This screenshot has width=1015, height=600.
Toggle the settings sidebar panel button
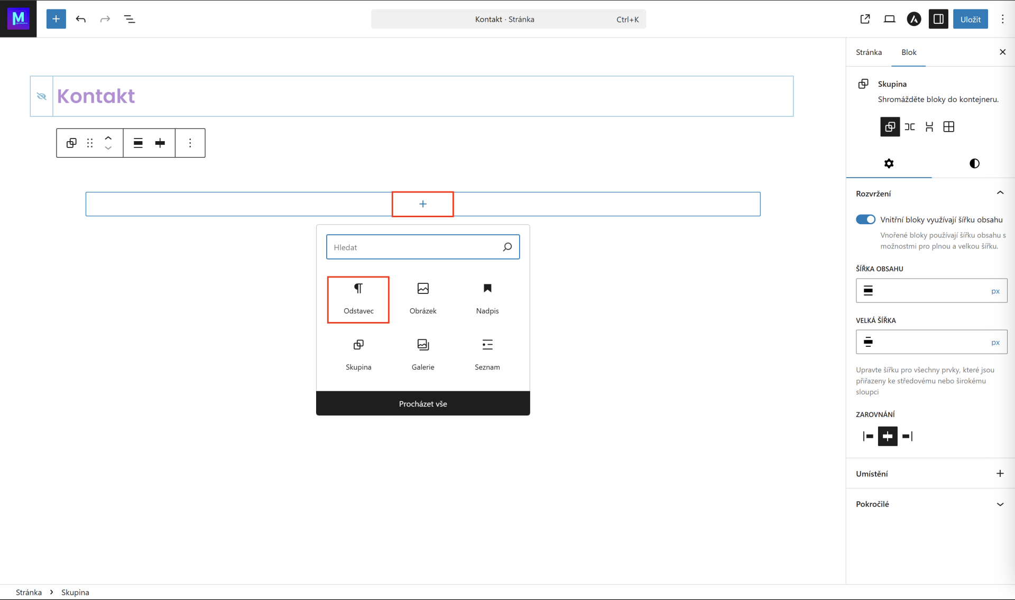pyautogui.click(x=938, y=19)
